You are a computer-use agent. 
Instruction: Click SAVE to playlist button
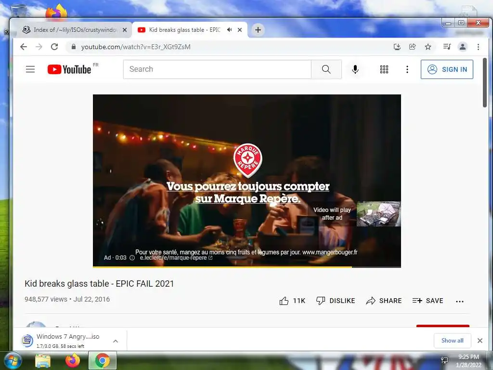click(428, 301)
